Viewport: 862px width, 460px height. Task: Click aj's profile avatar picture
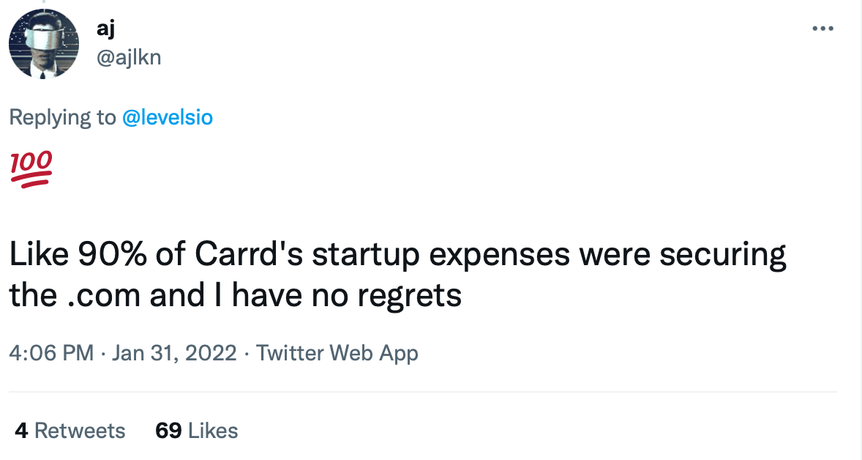click(x=44, y=44)
